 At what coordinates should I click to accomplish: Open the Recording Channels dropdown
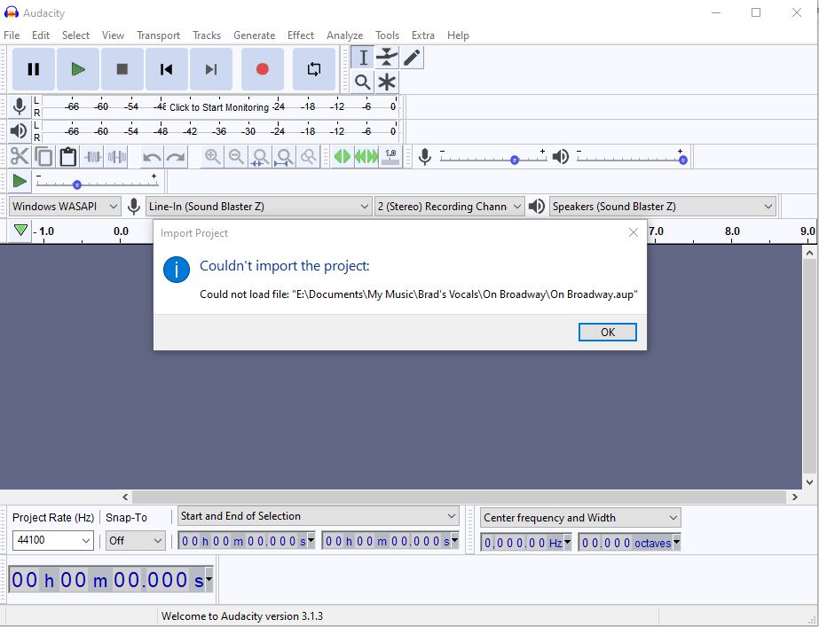click(449, 207)
